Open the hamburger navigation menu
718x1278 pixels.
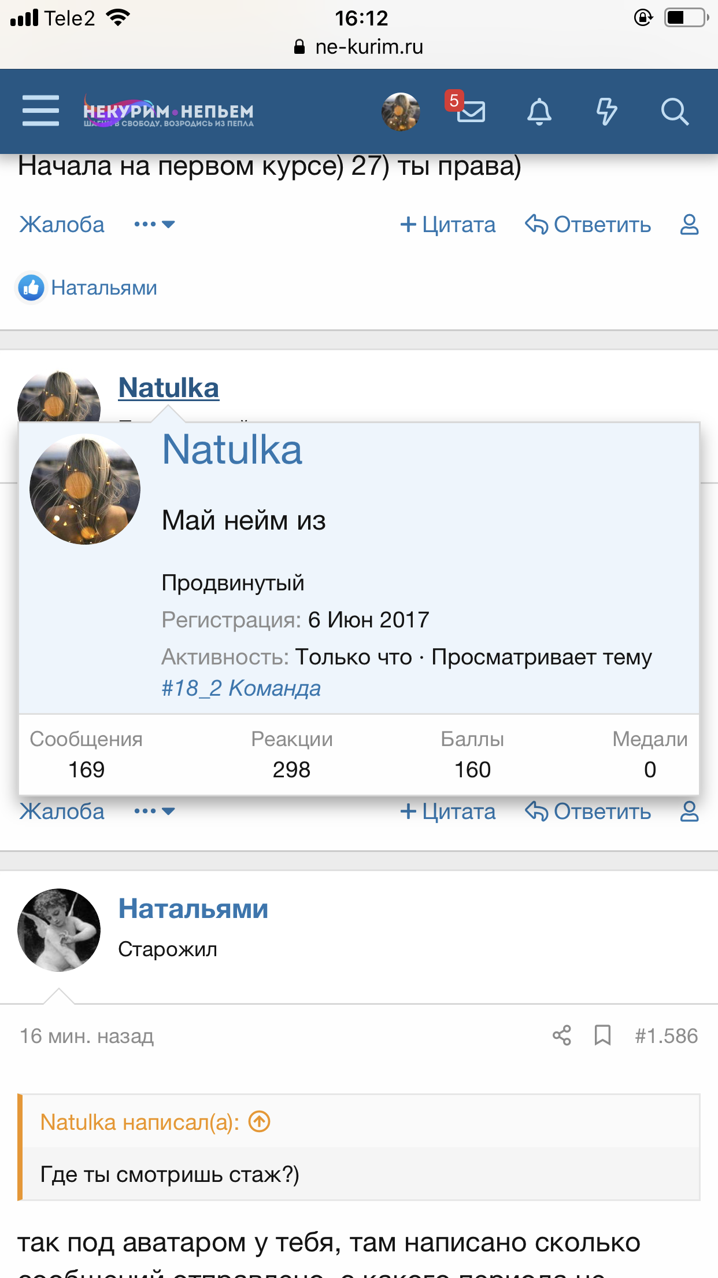click(40, 111)
